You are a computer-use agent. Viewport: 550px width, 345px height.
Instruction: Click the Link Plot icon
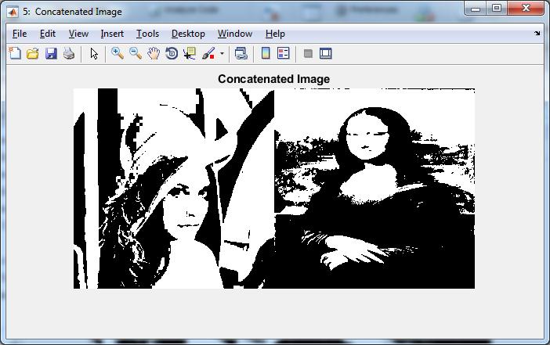point(241,54)
